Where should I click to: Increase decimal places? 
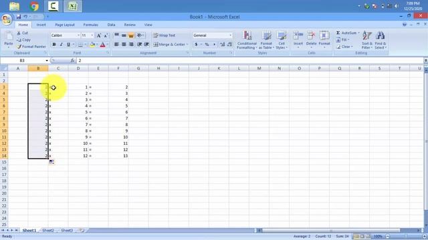[x=222, y=45]
